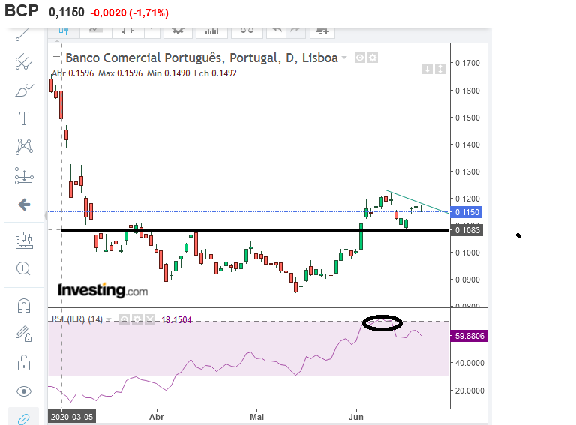Click the undo arrow in toolbar
This screenshot has height=425, width=576.
tap(277, 32)
